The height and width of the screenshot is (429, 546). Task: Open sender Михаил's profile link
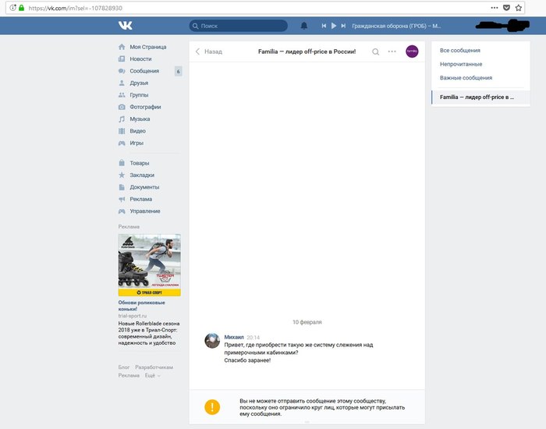234,337
